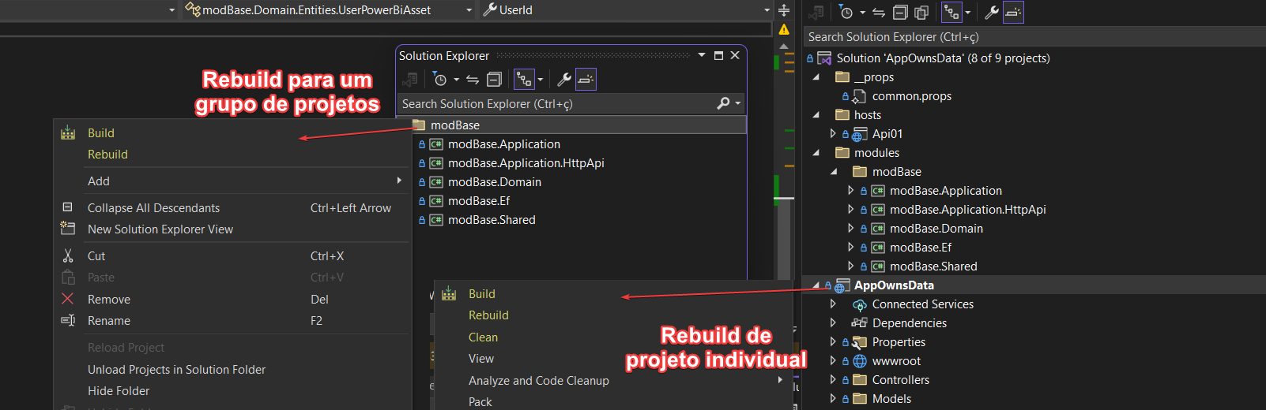Viewport: 1266px width, 410px height.
Task: Click the New Solution Explorer View icon
Action: (x=68, y=229)
